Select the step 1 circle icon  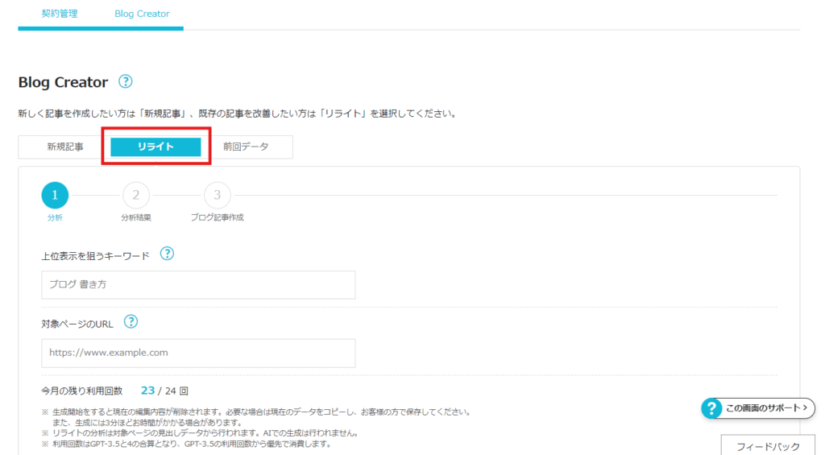[x=55, y=195]
